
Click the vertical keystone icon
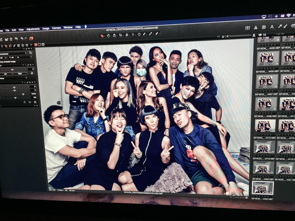(25, 102)
